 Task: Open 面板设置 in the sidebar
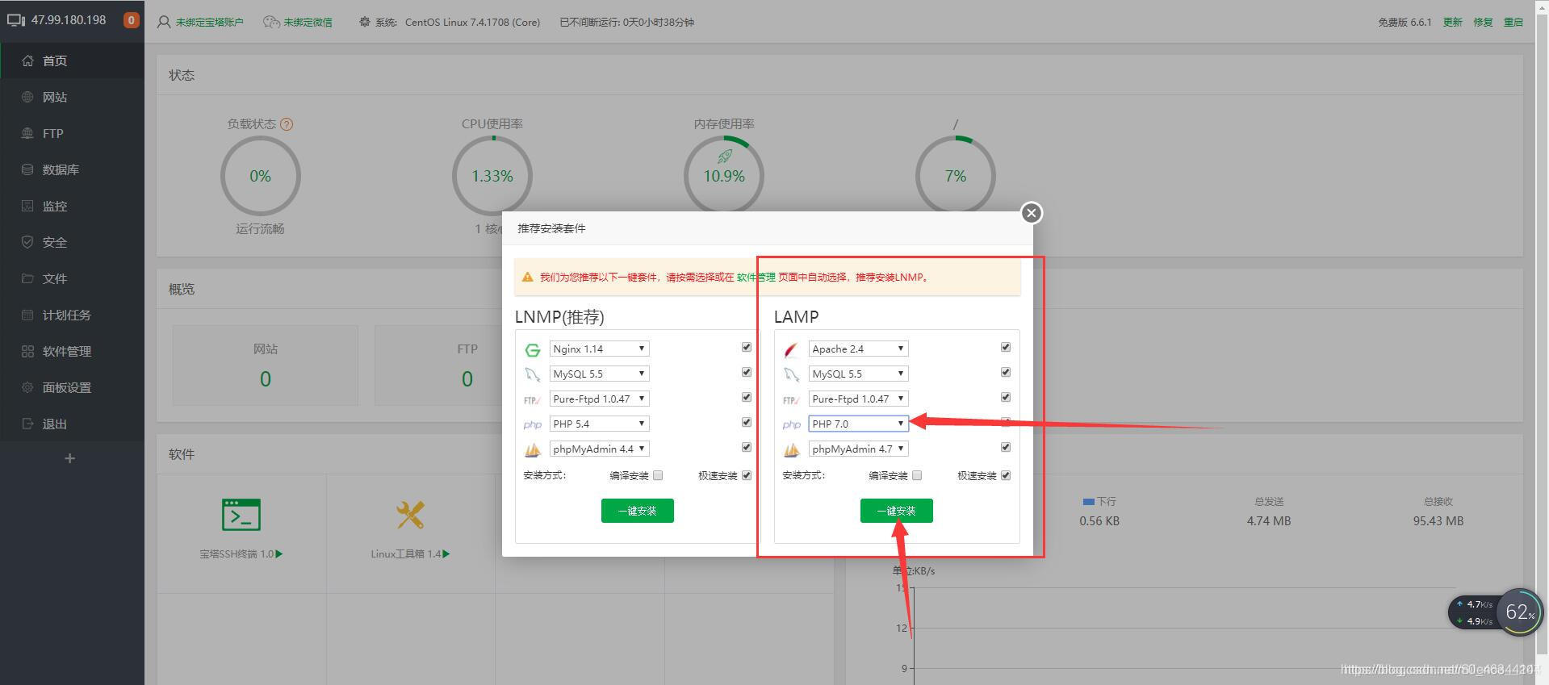[72, 387]
